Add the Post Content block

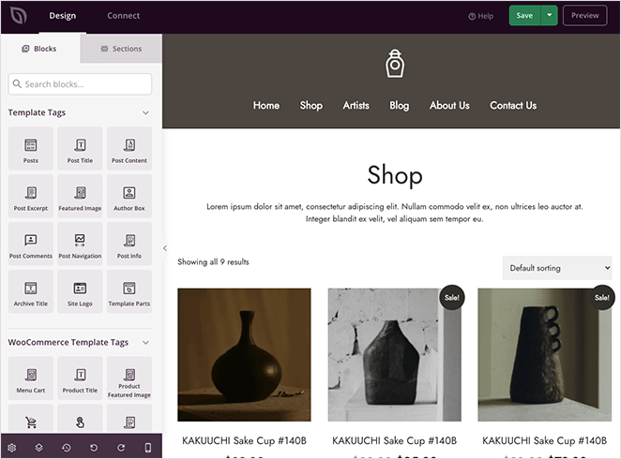(x=129, y=149)
